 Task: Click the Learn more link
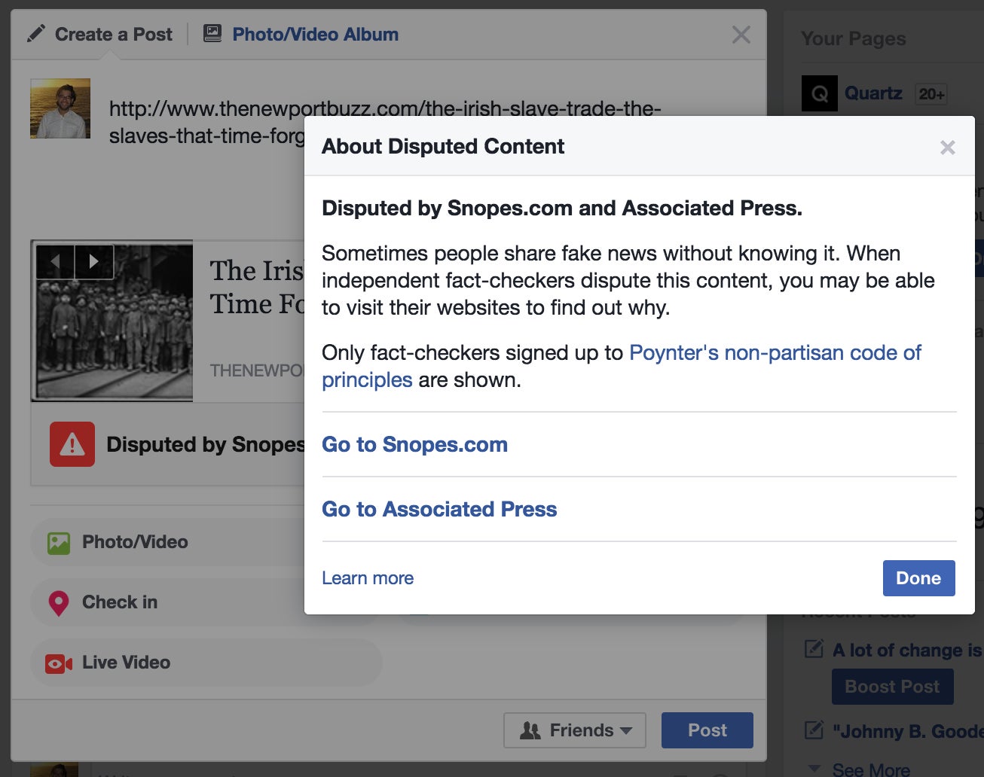coord(368,578)
